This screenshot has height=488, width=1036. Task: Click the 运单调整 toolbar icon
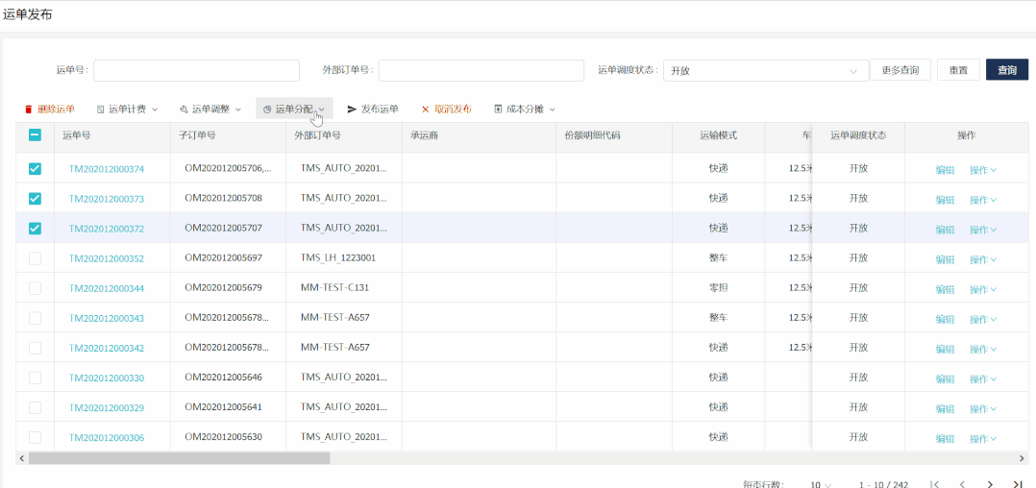click(184, 110)
